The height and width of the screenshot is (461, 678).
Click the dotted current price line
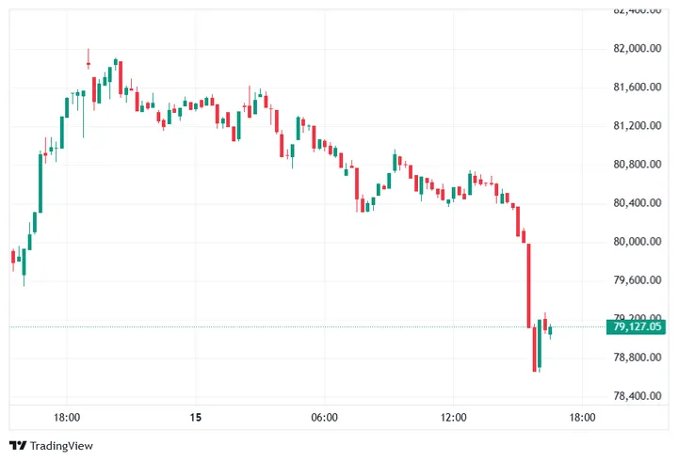[307, 326]
